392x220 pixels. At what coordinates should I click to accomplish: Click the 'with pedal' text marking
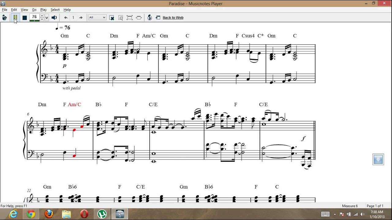[x=71, y=88]
